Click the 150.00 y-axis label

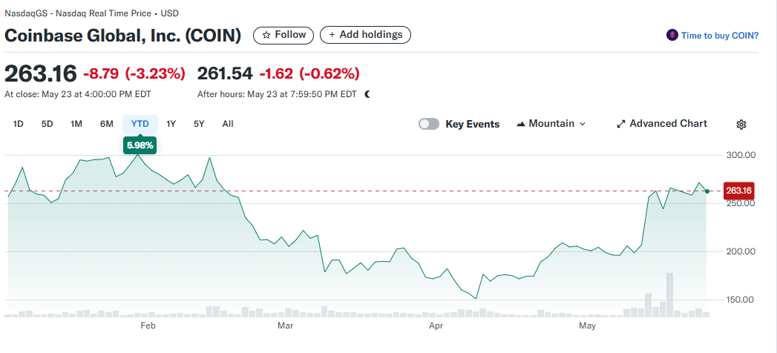coord(740,300)
